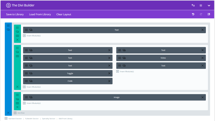Insert a module below the Video column

(x=125, y=71)
